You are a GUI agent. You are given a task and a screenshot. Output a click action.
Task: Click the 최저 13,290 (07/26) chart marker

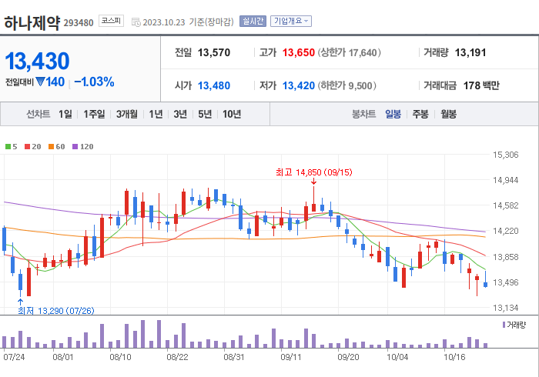[x=55, y=311]
